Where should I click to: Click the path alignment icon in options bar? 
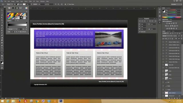[58, 4]
